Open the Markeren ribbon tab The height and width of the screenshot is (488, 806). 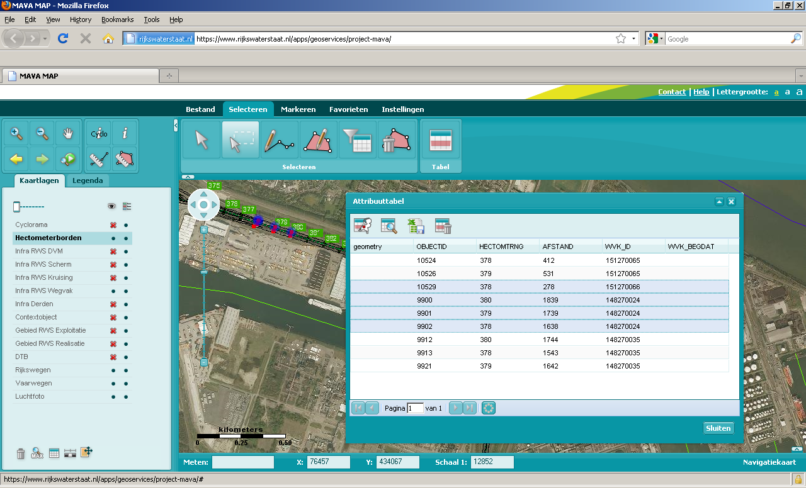click(x=298, y=109)
